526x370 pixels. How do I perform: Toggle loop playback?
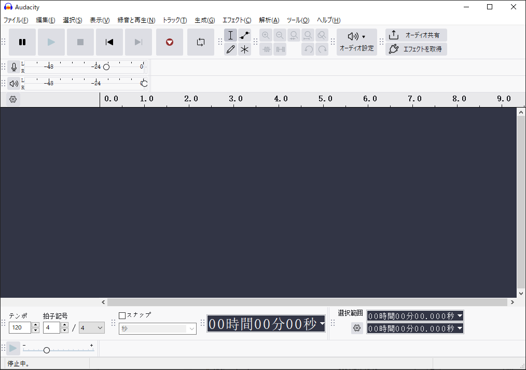coord(201,43)
